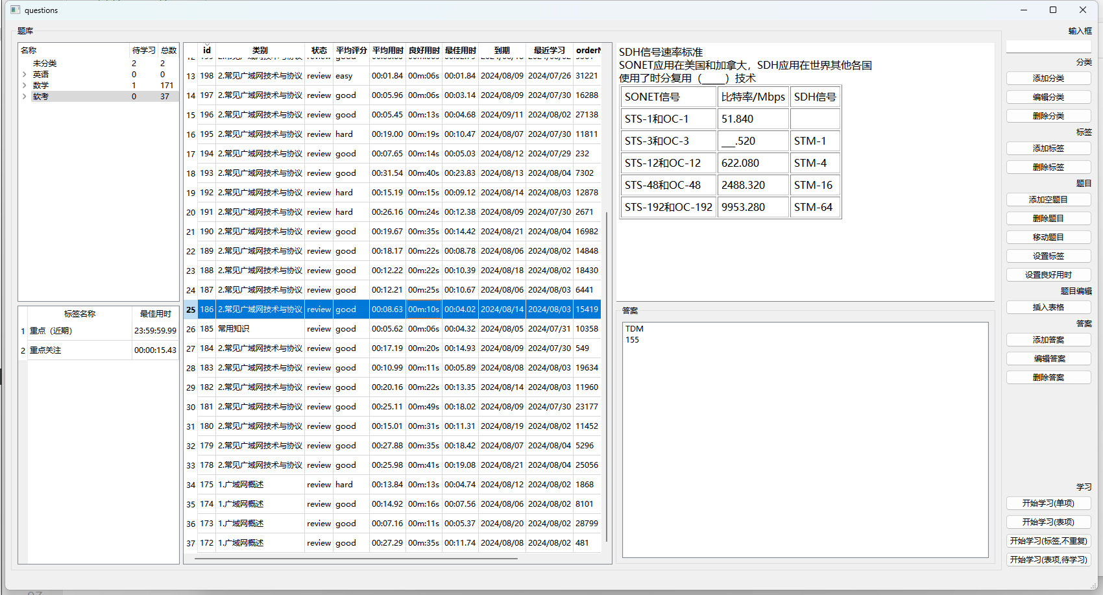
Task: Select the 未分类 category row
Action: point(99,64)
